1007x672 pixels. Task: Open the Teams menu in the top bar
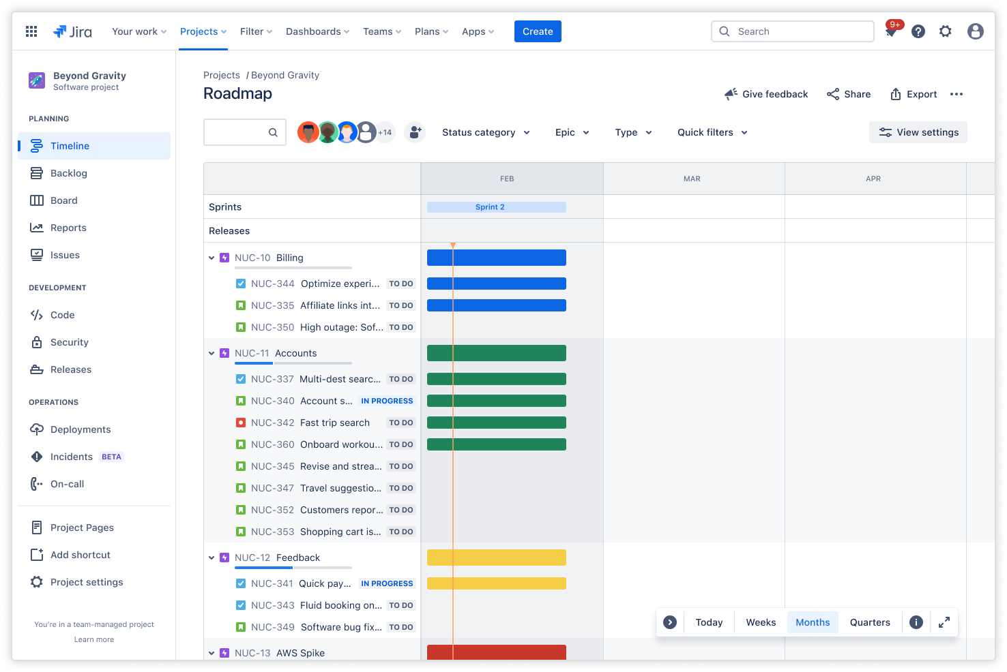381,31
